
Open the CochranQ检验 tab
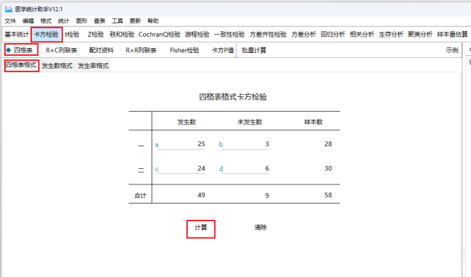tap(159, 34)
